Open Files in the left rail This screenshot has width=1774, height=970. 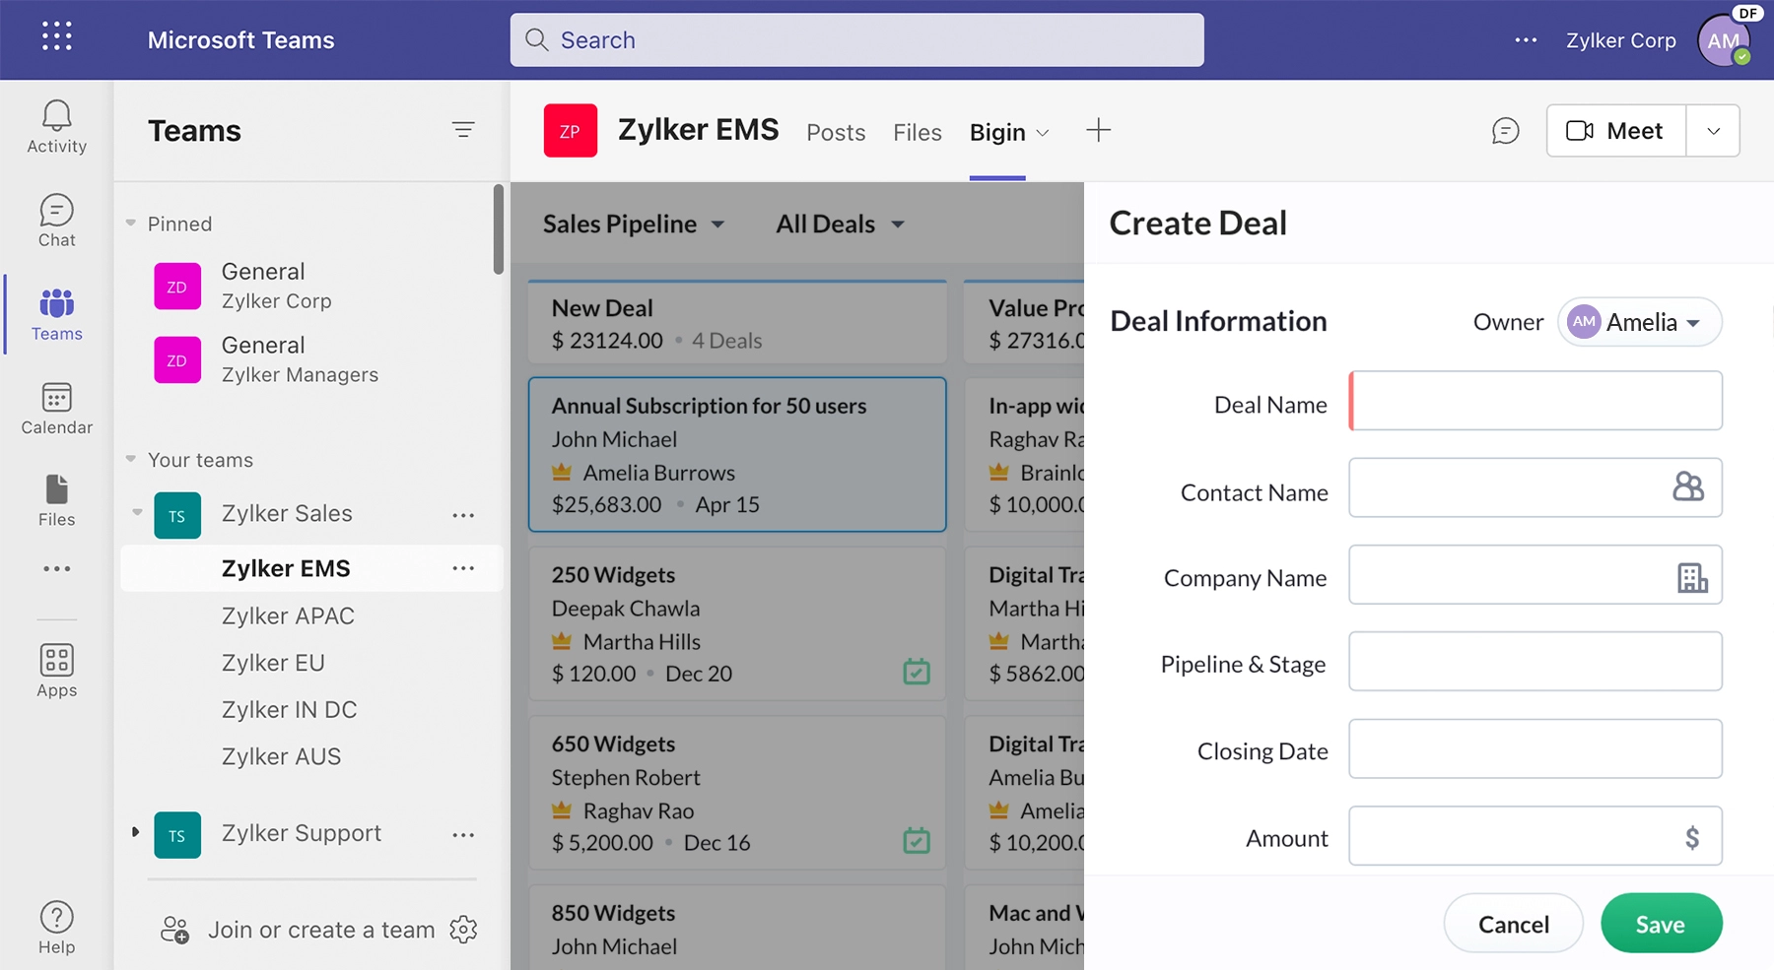pos(56,500)
